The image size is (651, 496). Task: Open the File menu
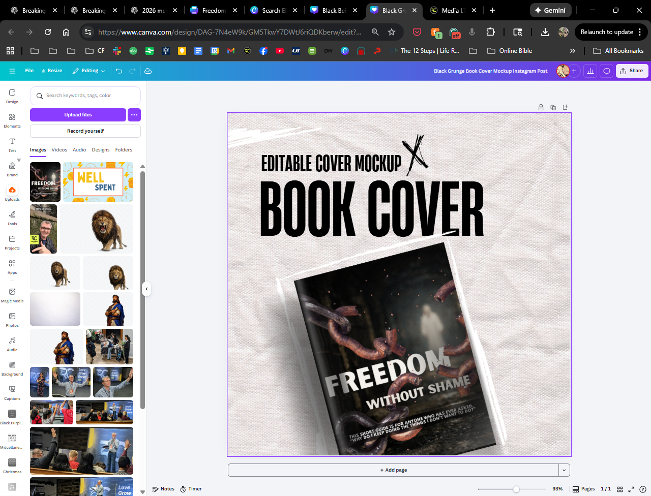pyautogui.click(x=29, y=71)
